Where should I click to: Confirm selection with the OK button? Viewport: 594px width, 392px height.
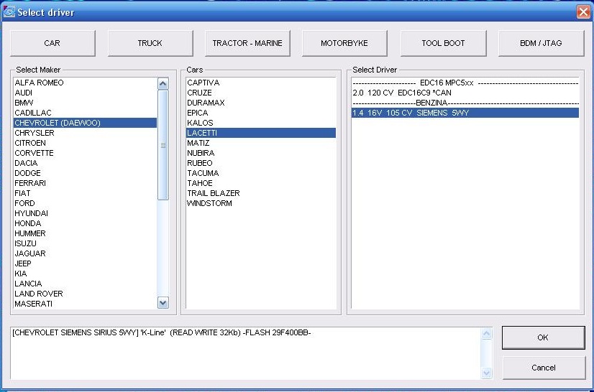543,337
